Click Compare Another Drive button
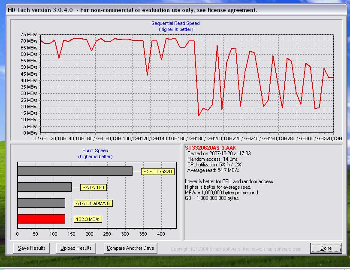The width and height of the screenshot is (350, 270). pyautogui.click(x=130, y=248)
